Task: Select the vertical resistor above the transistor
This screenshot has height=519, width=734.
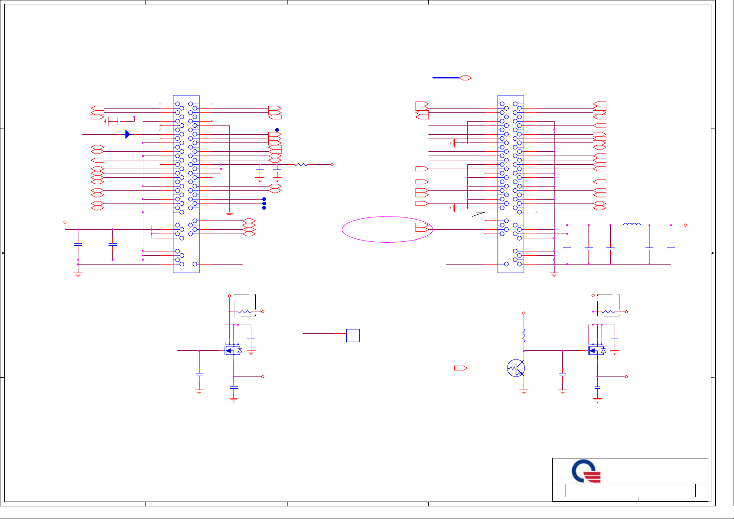Action: point(524,336)
